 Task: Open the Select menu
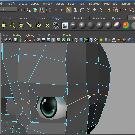pos(72,4)
